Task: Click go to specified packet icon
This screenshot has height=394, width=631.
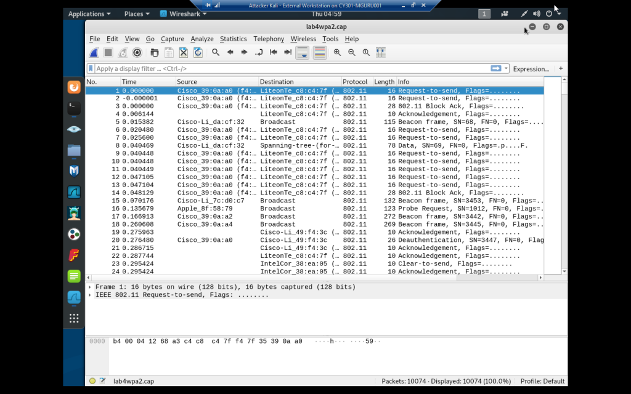Action: click(x=259, y=52)
